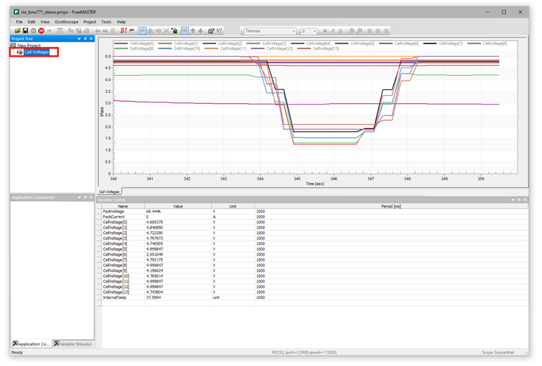Screen dimensions: 542x366
Task: Align text center in toolbar
Action: coord(378,31)
